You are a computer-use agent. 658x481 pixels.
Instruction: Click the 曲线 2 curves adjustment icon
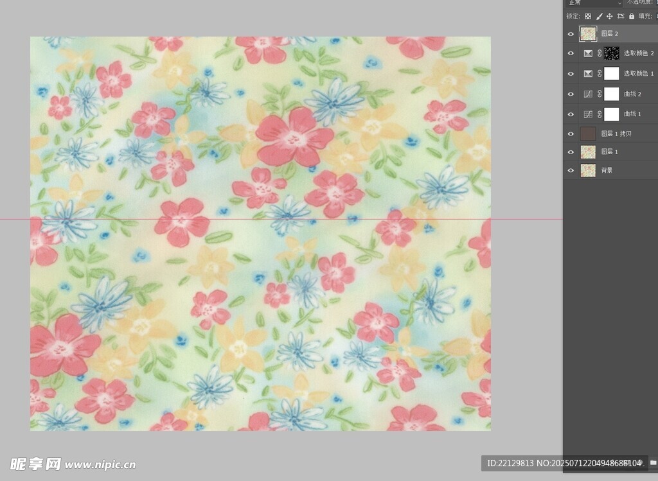point(588,94)
